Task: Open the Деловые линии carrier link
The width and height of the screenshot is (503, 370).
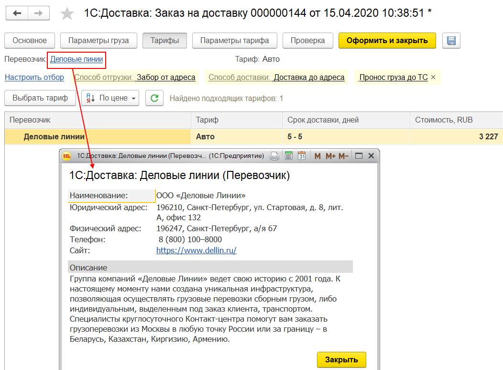Action: point(77,59)
